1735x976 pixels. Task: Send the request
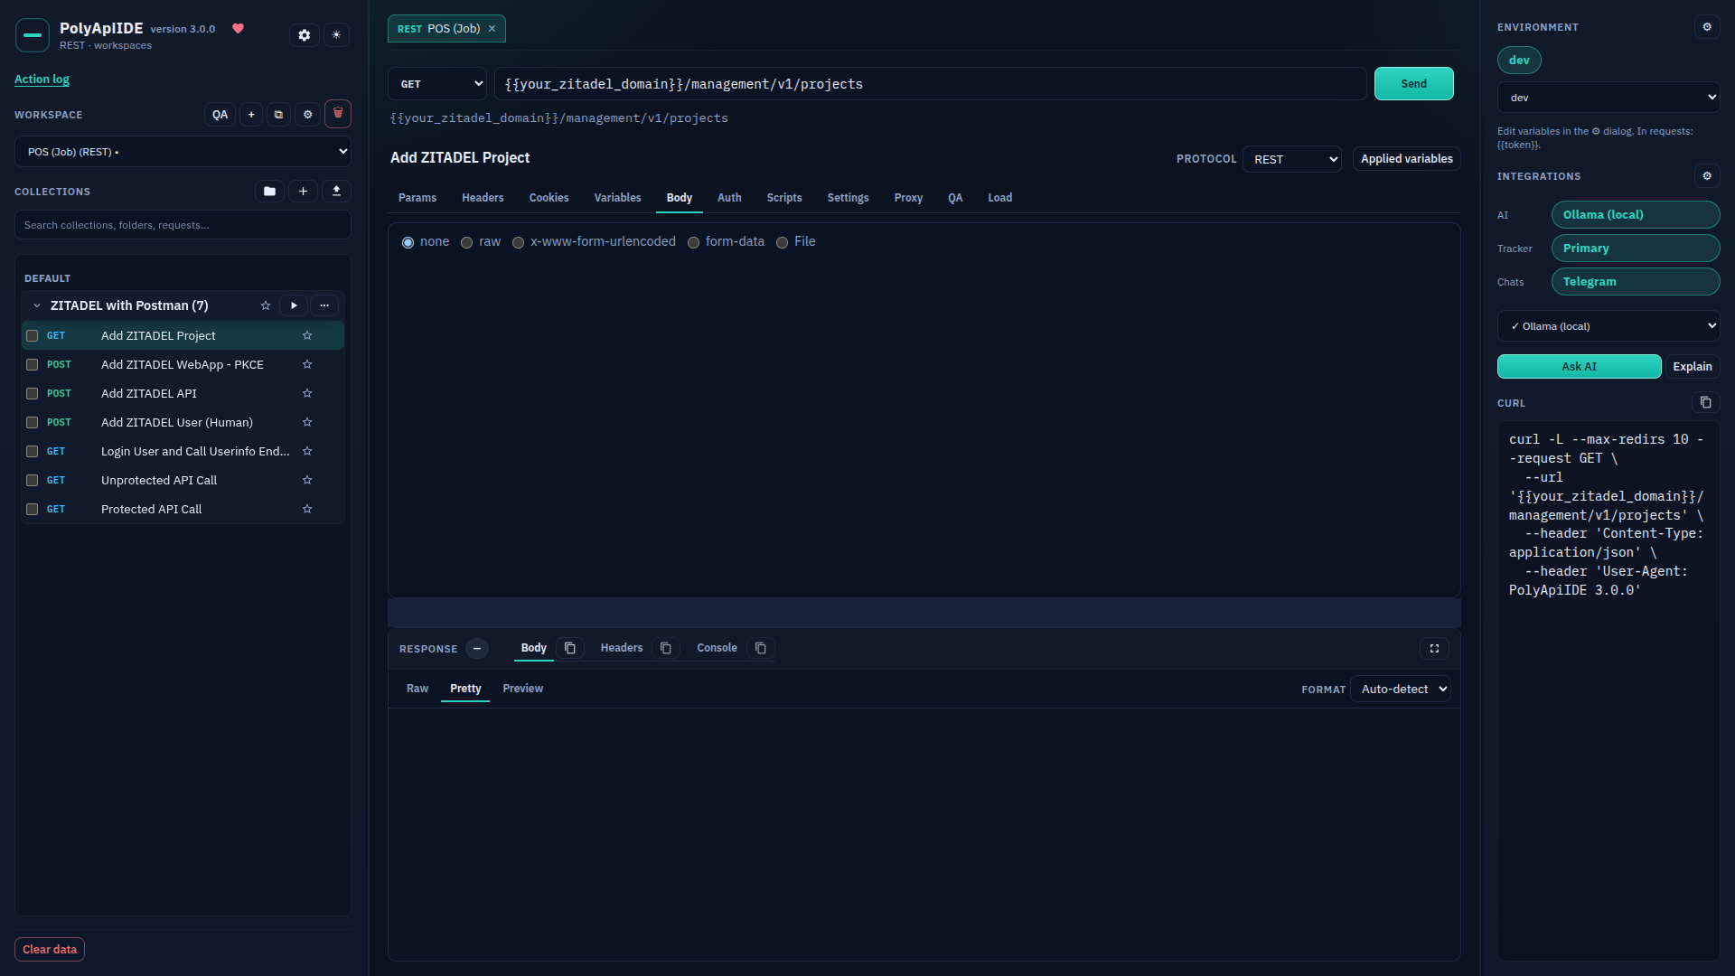(x=1414, y=84)
